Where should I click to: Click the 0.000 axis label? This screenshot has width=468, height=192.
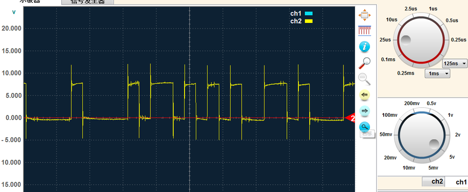point(13,118)
